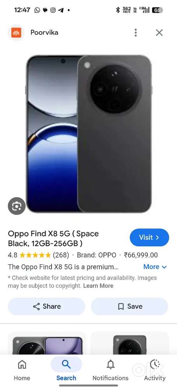This screenshot has height=390, width=177.
Task: Expand description with More chevron
Action: point(155,267)
